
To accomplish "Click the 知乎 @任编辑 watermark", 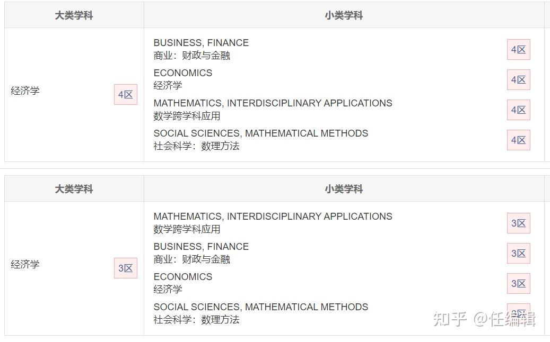I will [484, 319].
